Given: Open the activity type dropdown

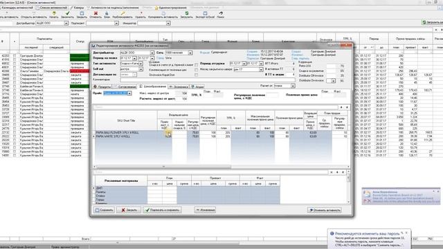Looking at the screenshot, I should (x=141, y=64).
